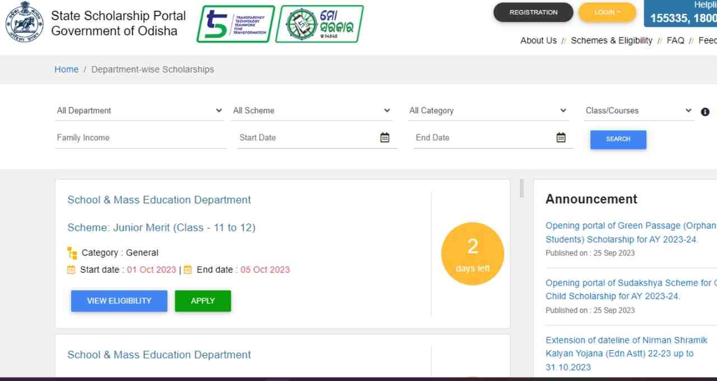Image resolution: width=717 pixels, height=381 pixels.
Task: Open the About Us menu item
Action: 538,40
